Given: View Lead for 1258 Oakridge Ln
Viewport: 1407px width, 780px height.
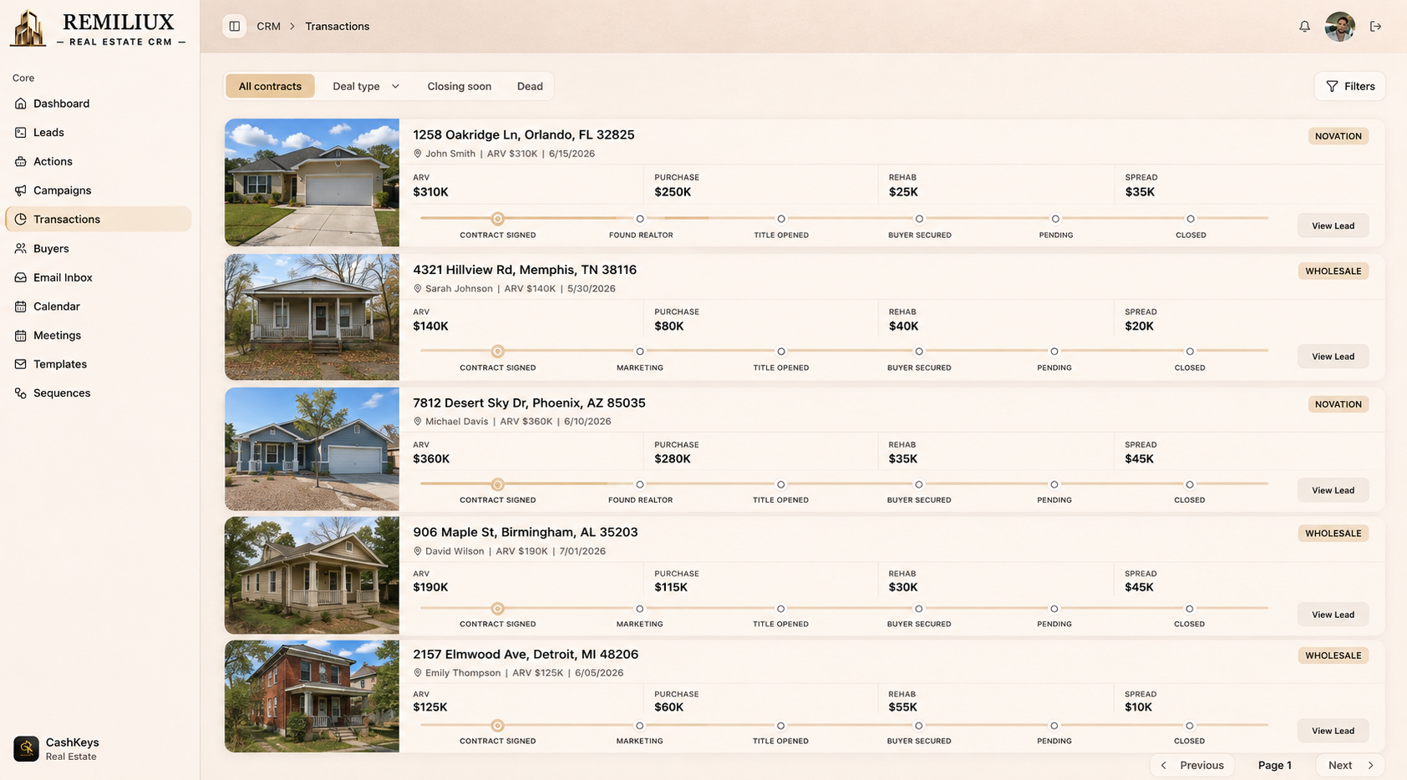Looking at the screenshot, I should coord(1333,225).
